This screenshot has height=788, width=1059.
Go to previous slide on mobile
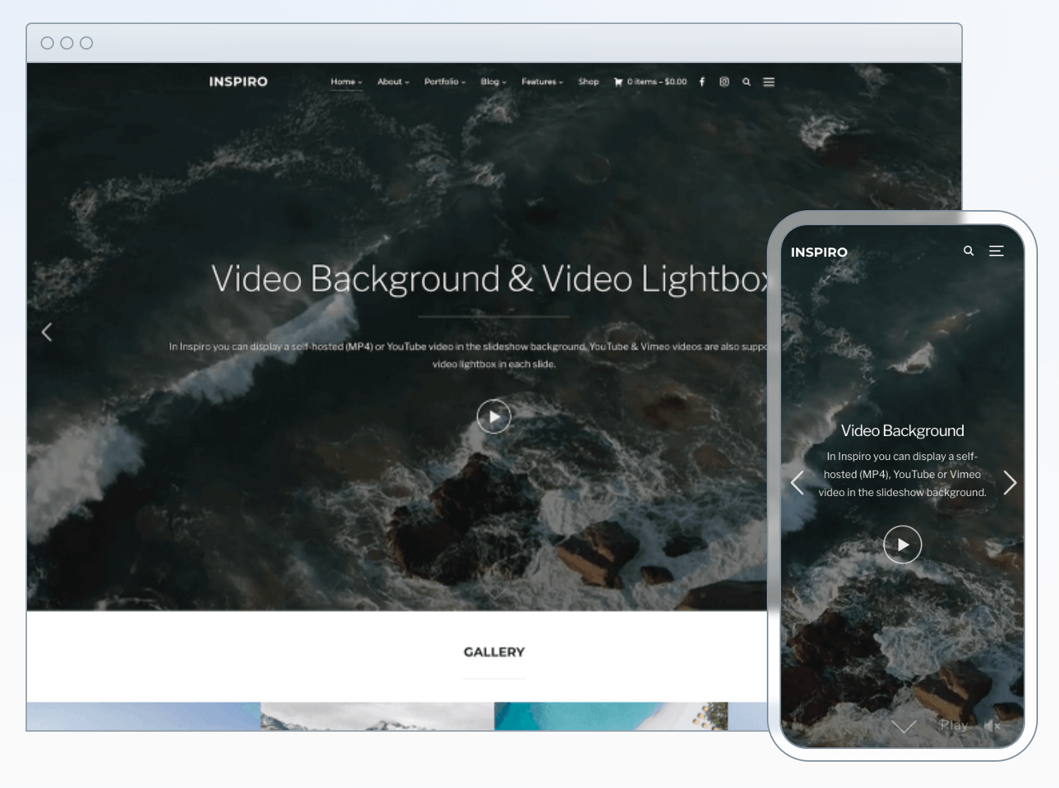point(798,483)
